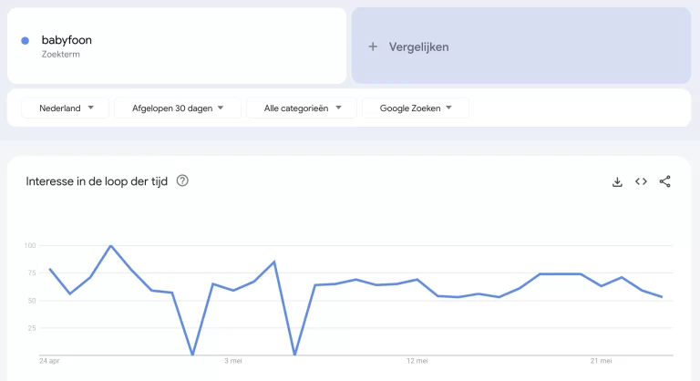Open the embed code icon

point(641,181)
